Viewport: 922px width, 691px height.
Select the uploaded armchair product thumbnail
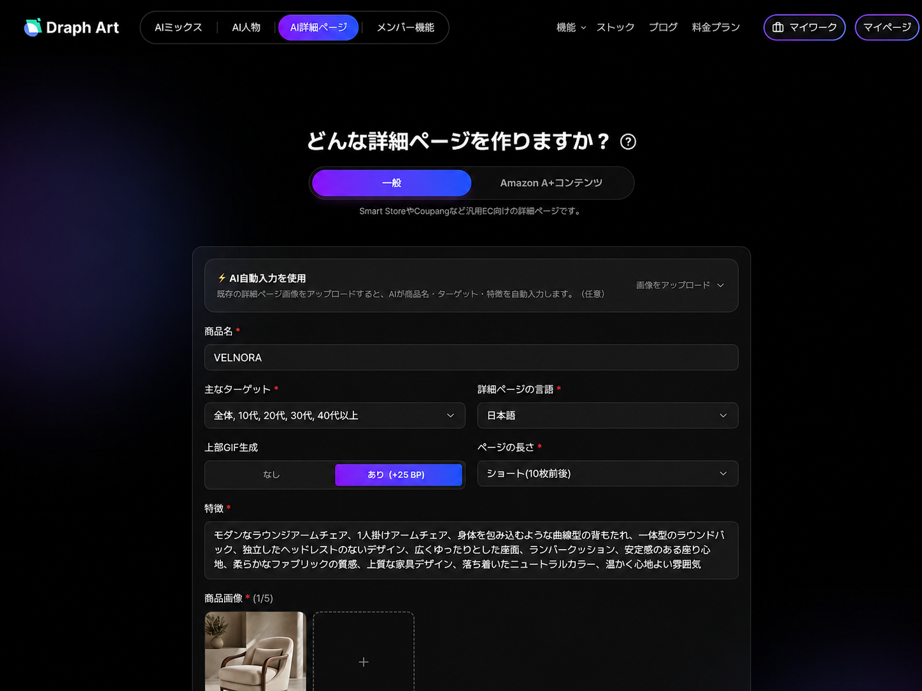coord(255,652)
